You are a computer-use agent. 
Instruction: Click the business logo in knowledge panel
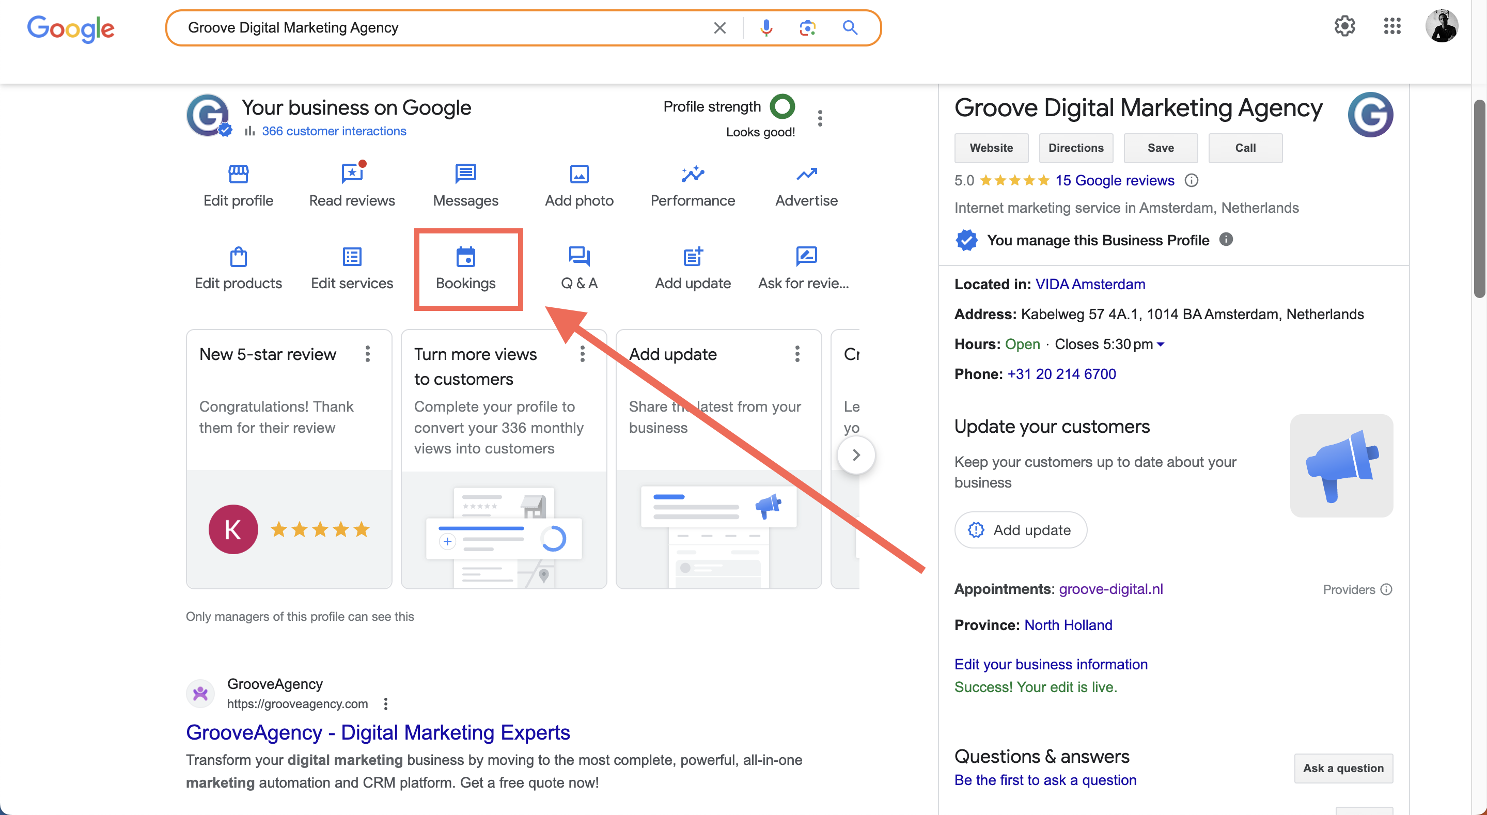click(x=1370, y=115)
